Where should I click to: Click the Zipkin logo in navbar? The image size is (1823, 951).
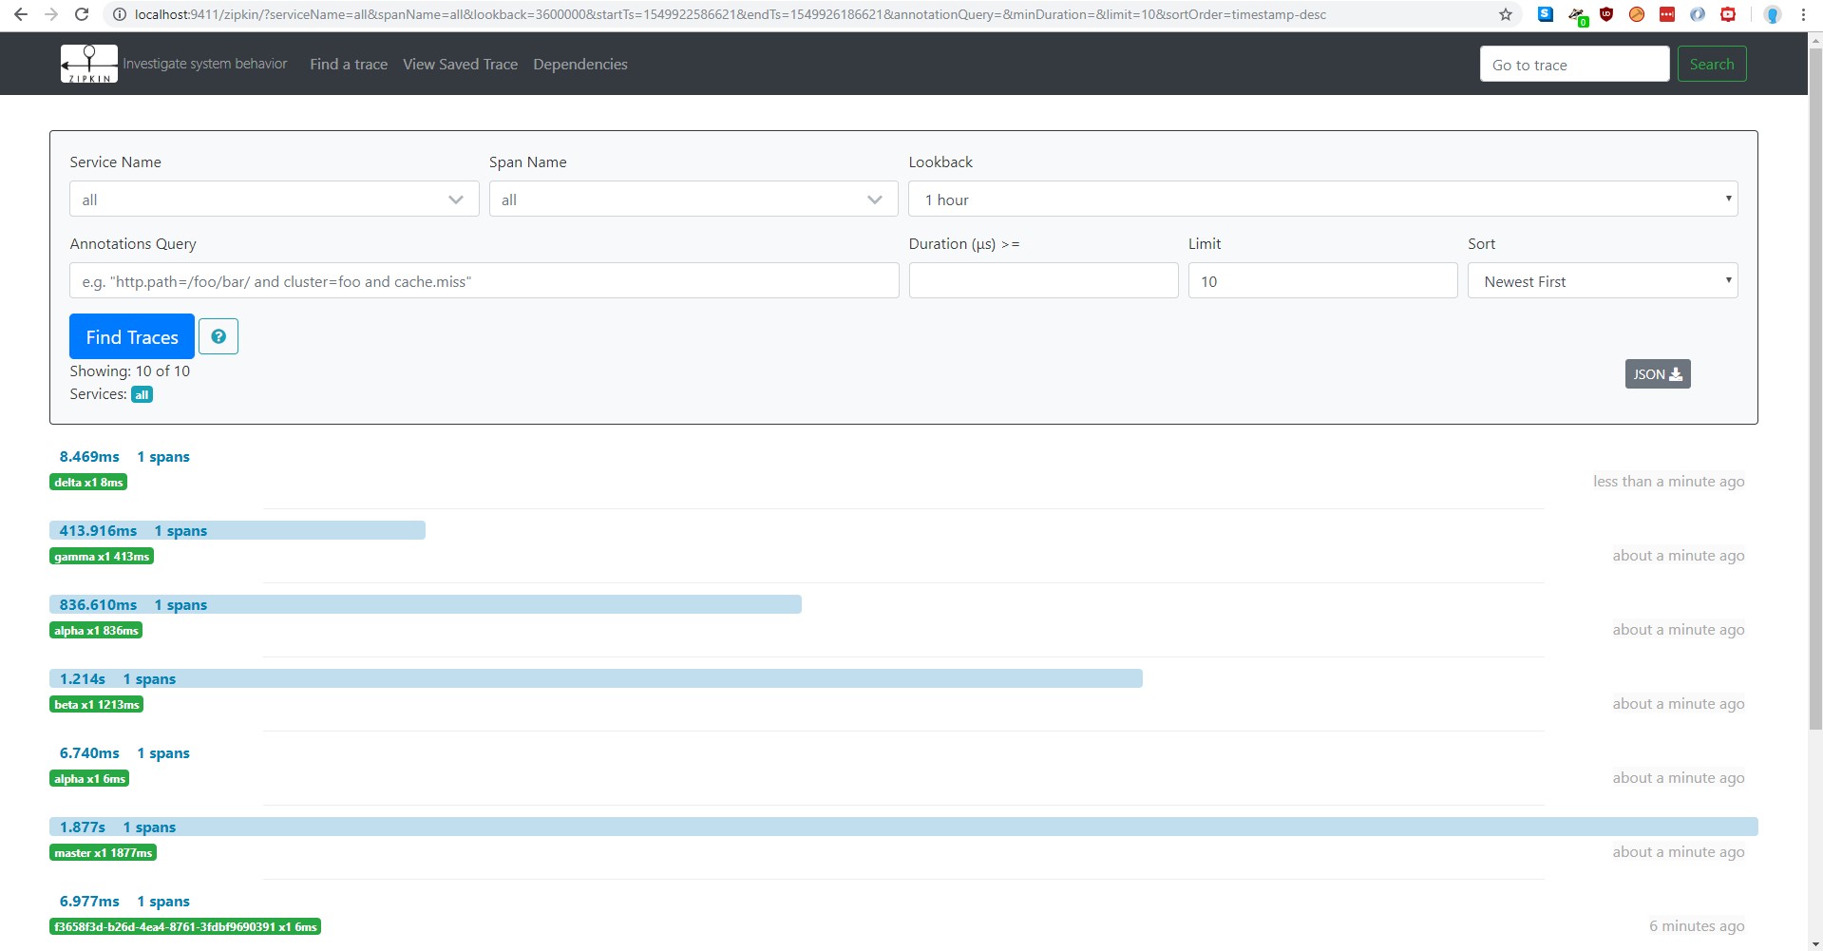[89, 64]
